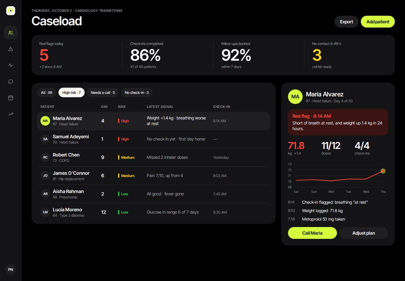Viewport: 405px width, 281px height.
Task: Click Low risk label for Aisha Rahman
Action: (123, 194)
